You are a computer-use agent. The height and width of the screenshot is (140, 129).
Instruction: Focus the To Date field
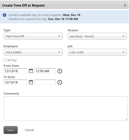tap(15, 82)
